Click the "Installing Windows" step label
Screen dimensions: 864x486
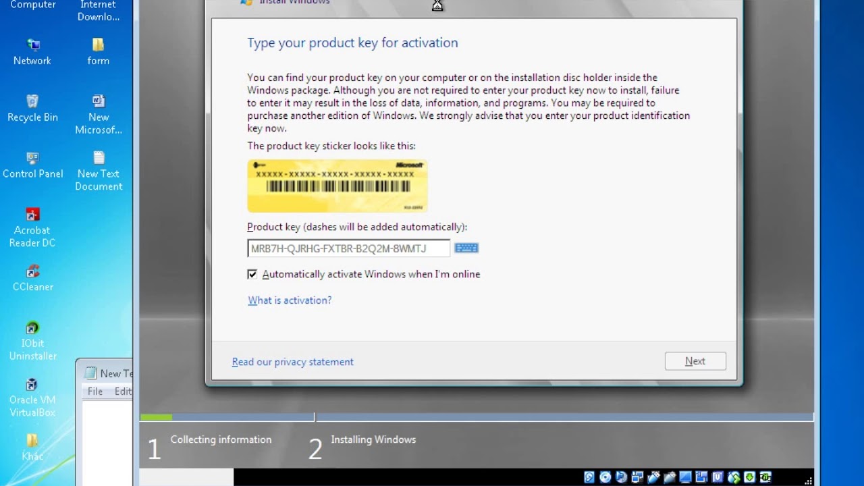pos(373,439)
